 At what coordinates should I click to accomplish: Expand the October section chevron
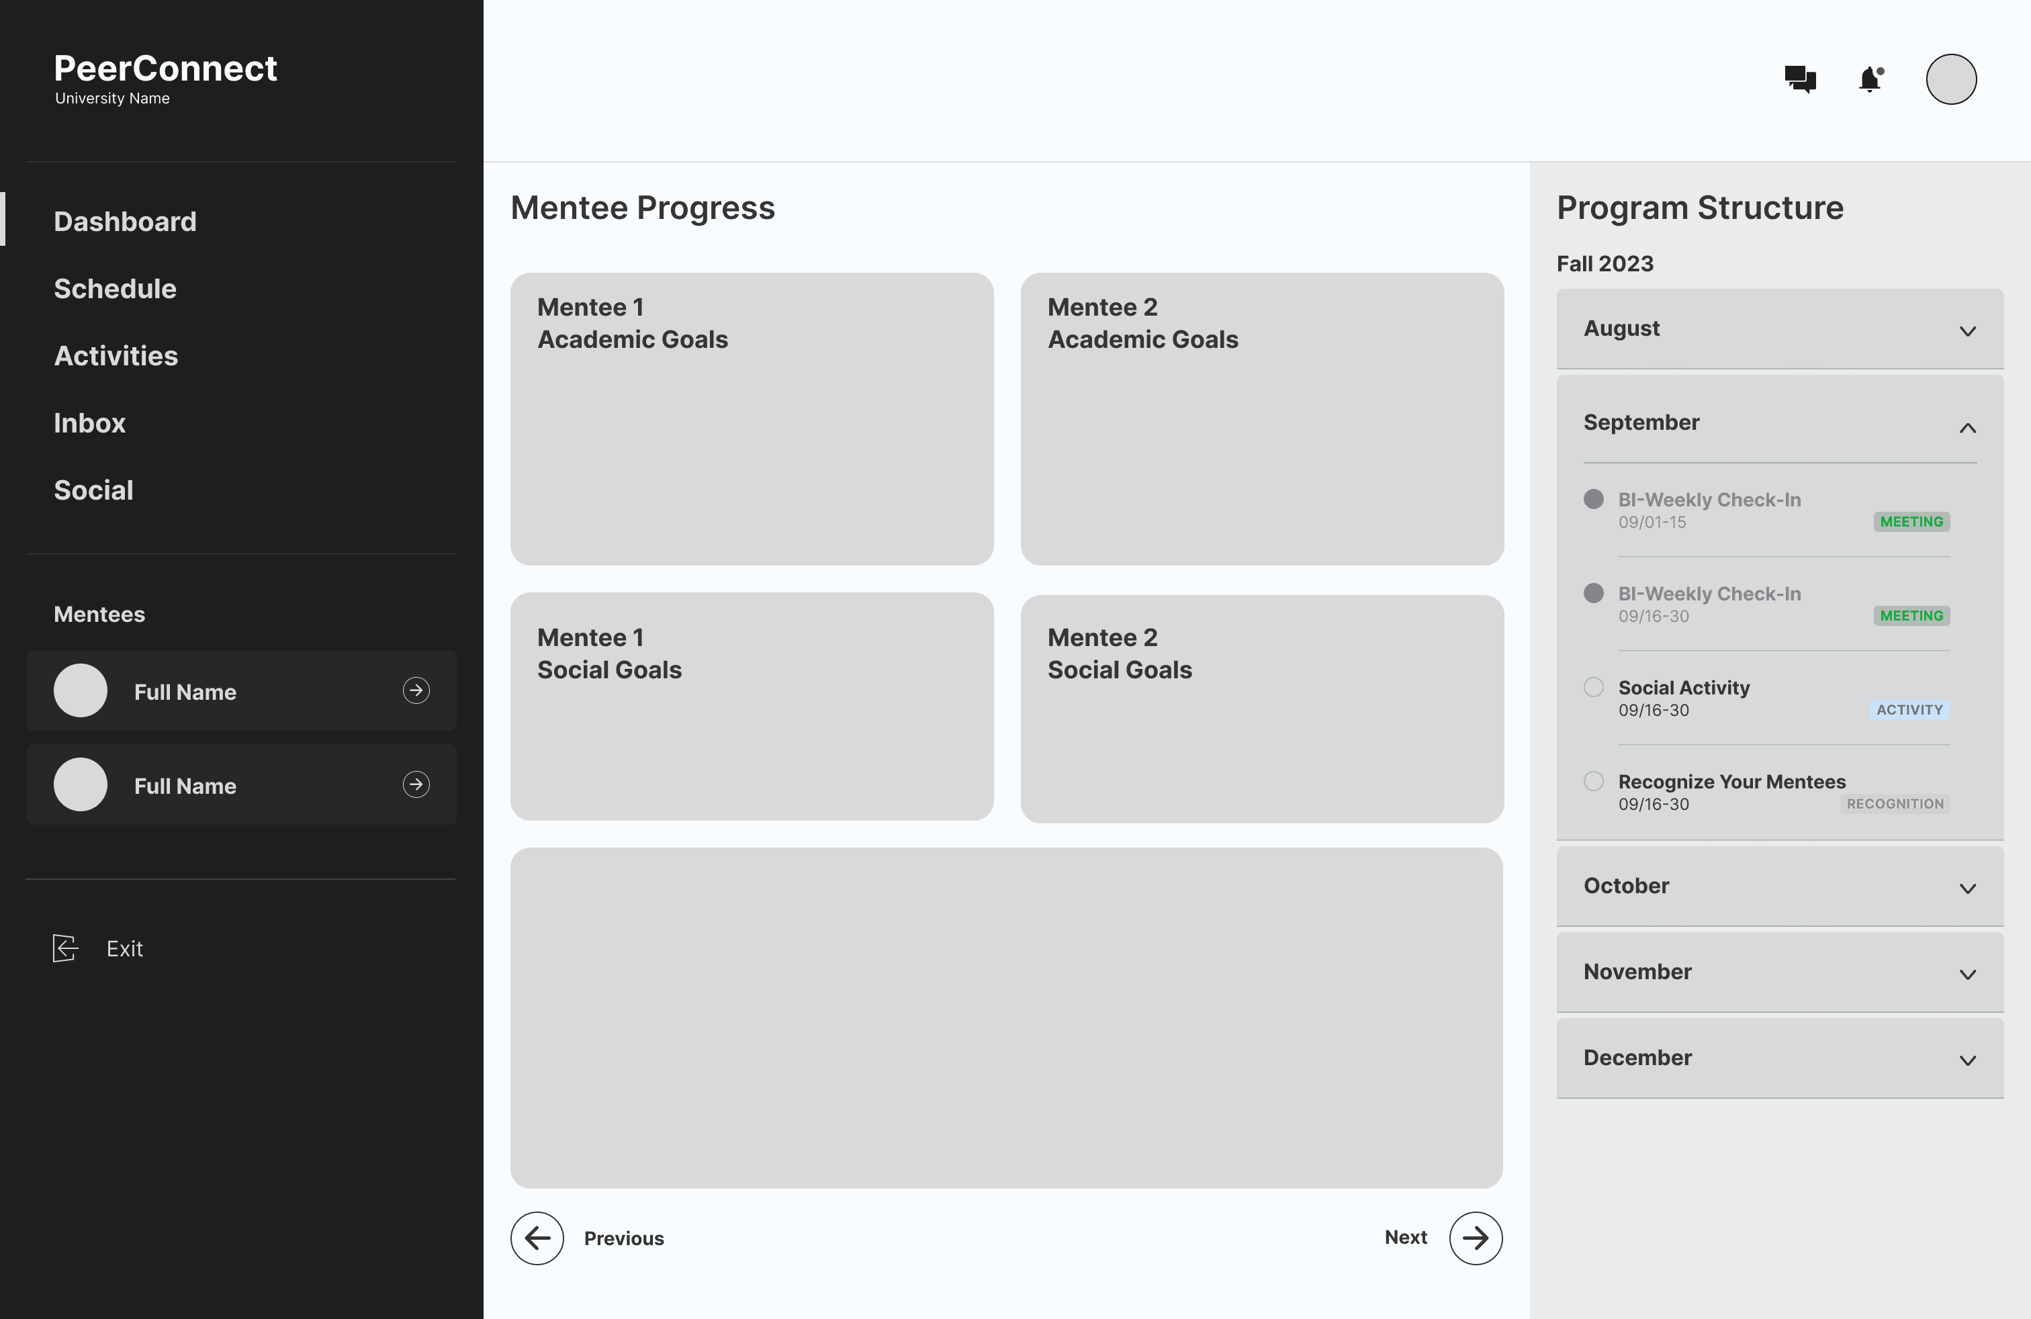[x=1967, y=888]
